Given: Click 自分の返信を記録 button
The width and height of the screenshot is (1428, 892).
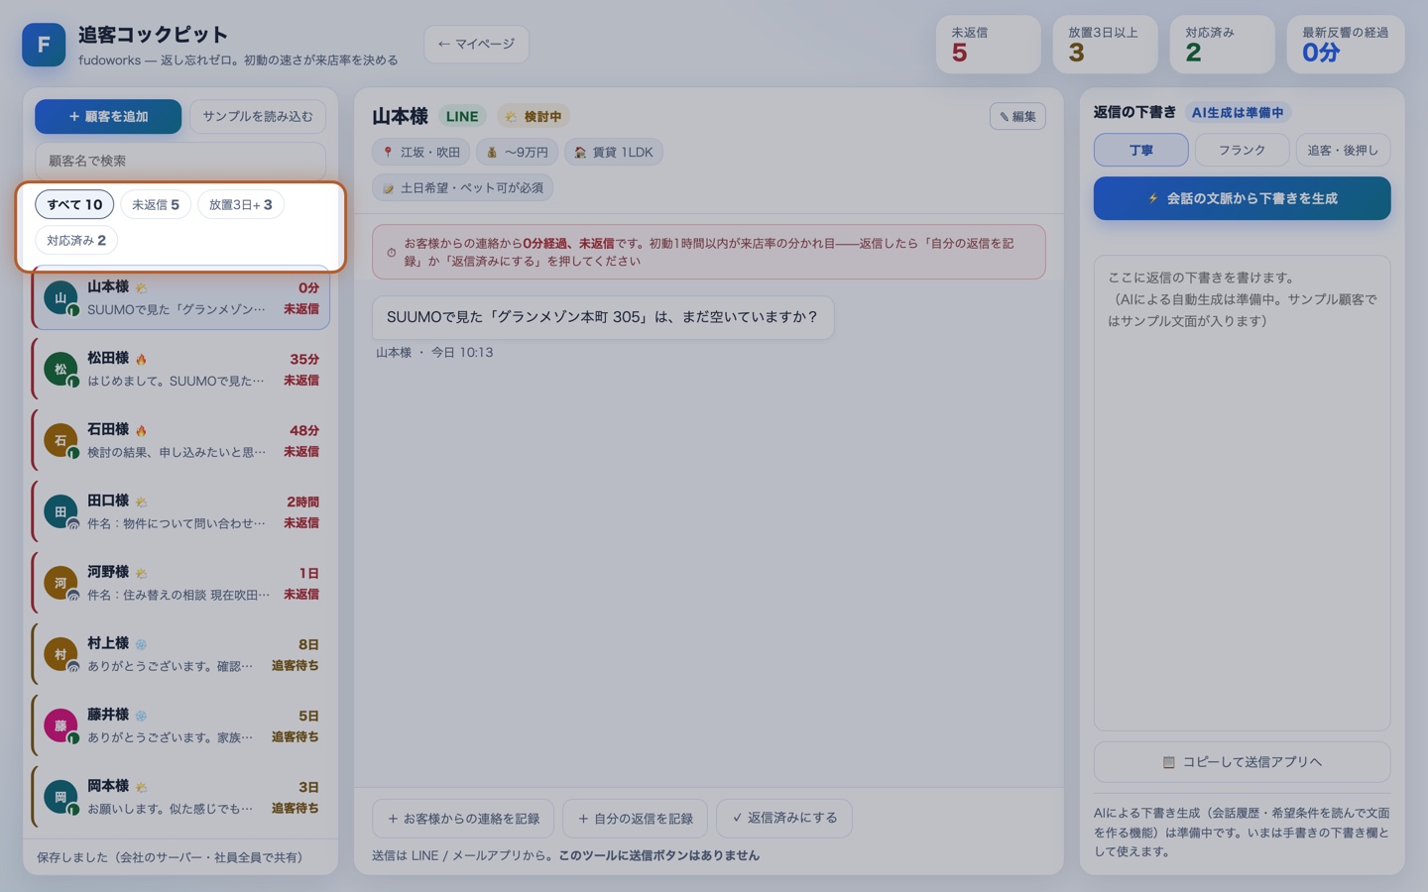Looking at the screenshot, I should point(635,819).
